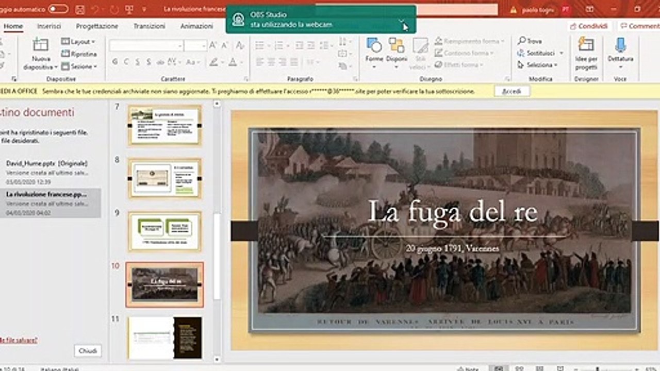The width and height of the screenshot is (660, 371).
Task: Toggle ribbon display options icon
Action: click(590, 9)
